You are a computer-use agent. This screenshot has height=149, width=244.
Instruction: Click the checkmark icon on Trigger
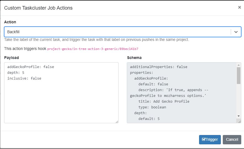(204, 139)
